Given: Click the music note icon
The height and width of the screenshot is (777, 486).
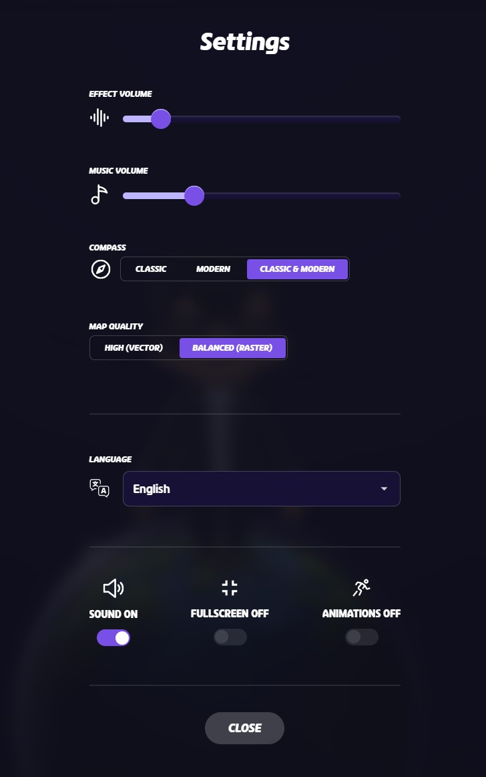Looking at the screenshot, I should [x=99, y=194].
